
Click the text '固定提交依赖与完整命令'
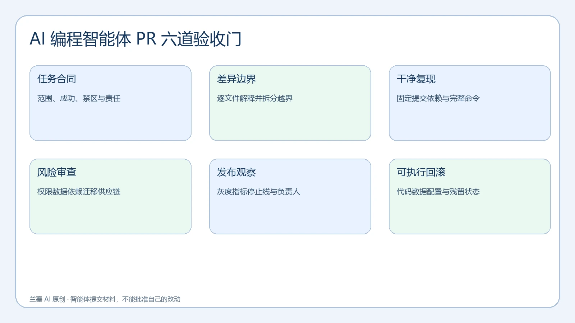pos(438,98)
